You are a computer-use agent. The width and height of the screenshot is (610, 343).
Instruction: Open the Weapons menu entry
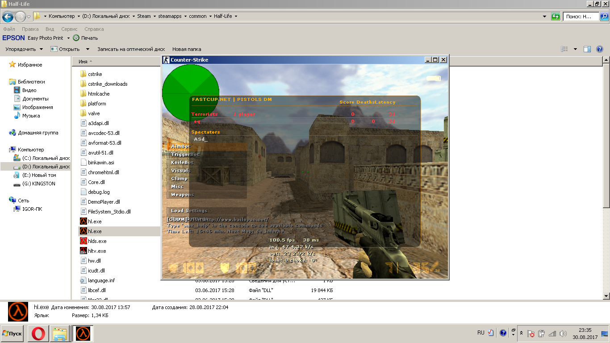(207, 195)
